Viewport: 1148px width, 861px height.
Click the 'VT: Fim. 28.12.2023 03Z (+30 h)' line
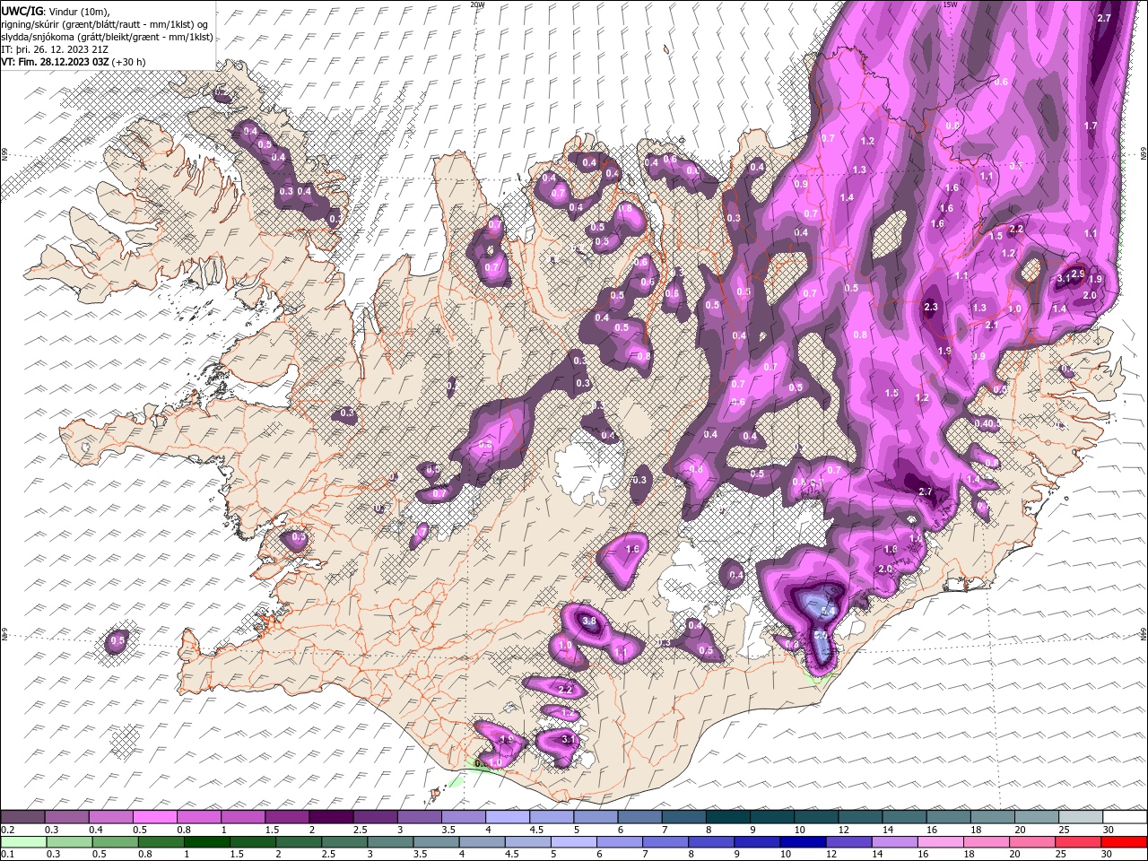(74, 62)
